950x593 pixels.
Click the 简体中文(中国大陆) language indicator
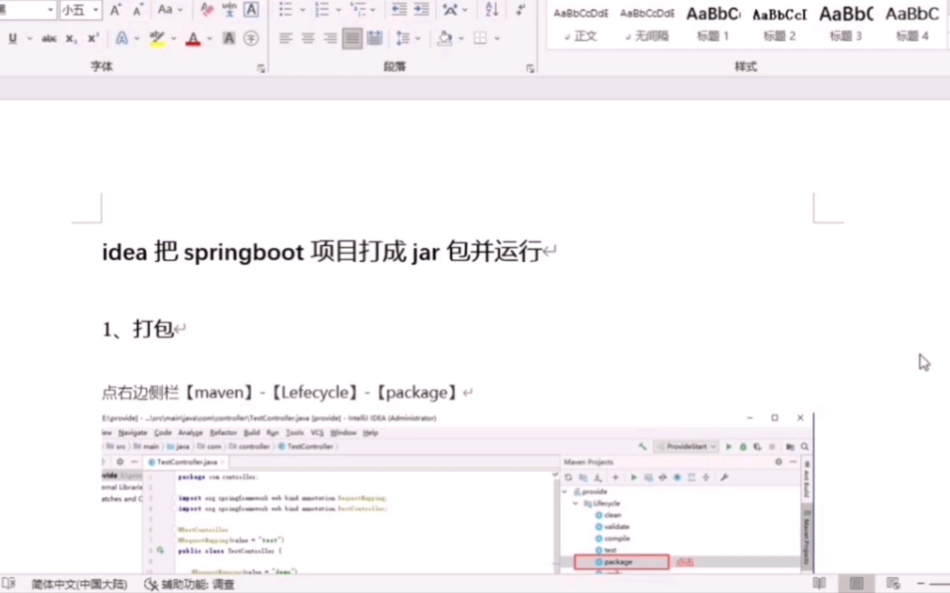point(79,584)
